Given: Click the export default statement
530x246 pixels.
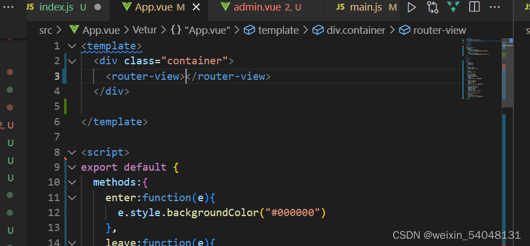Looking at the screenshot, I should 124,167.
